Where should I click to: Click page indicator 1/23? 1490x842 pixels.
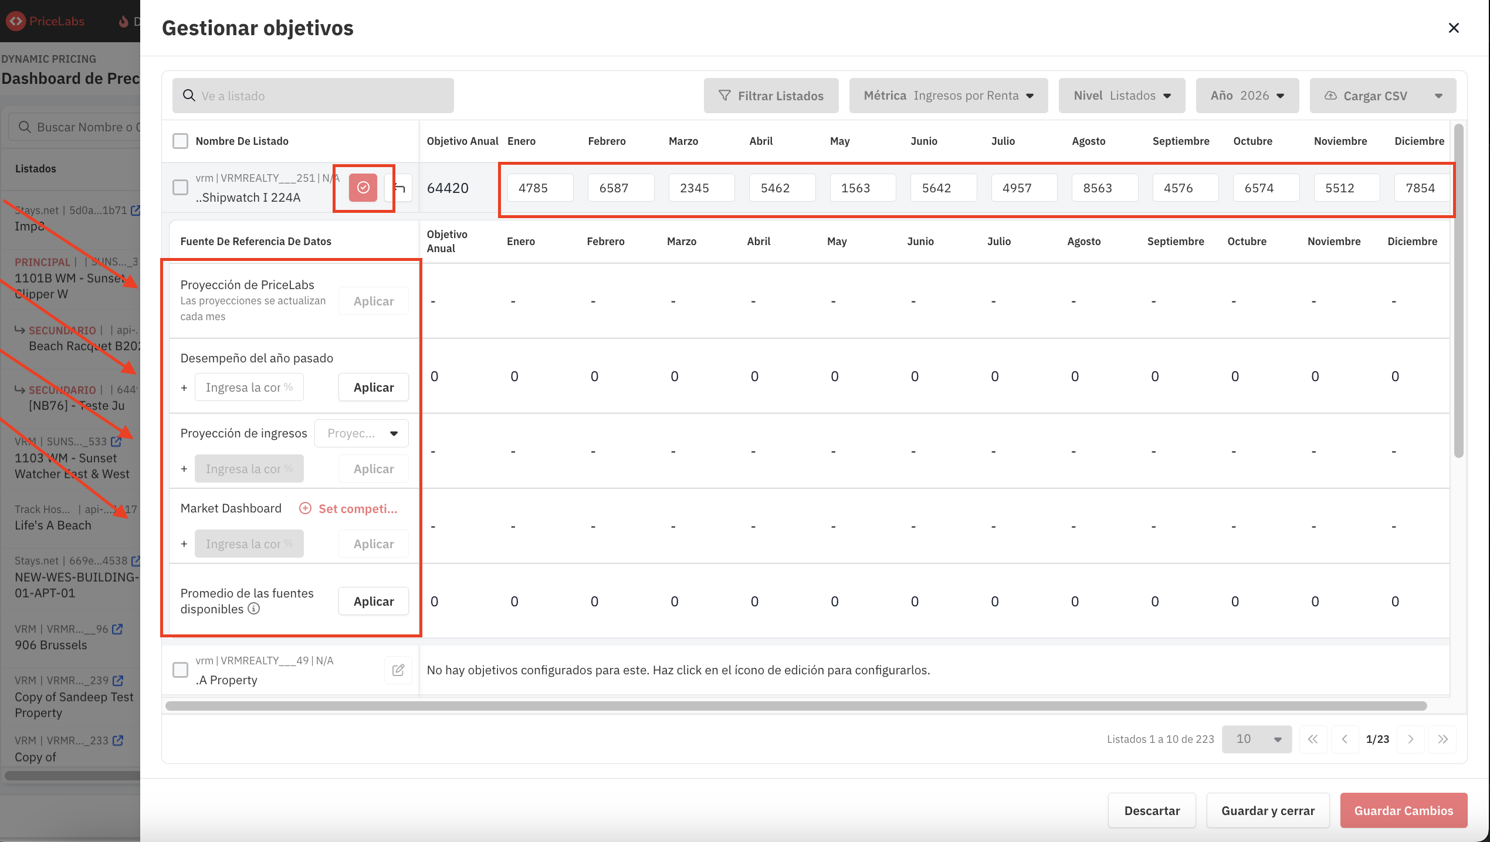point(1377,739)
